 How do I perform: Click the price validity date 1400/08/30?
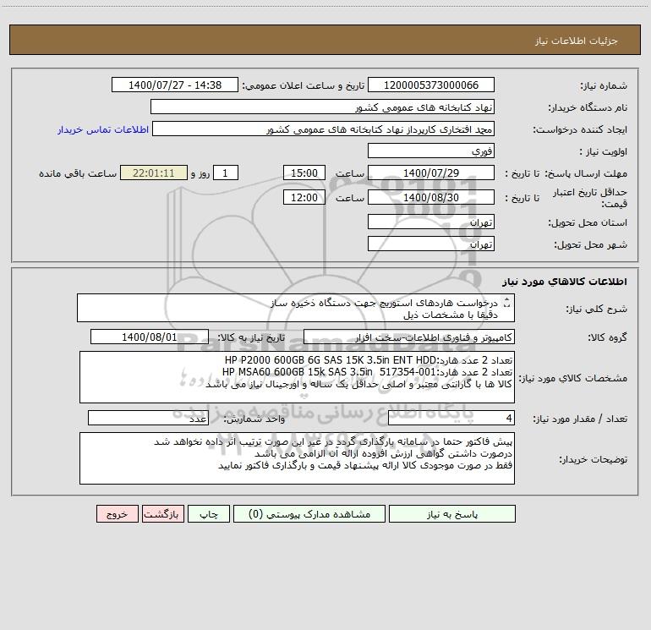tap(431, 197)
